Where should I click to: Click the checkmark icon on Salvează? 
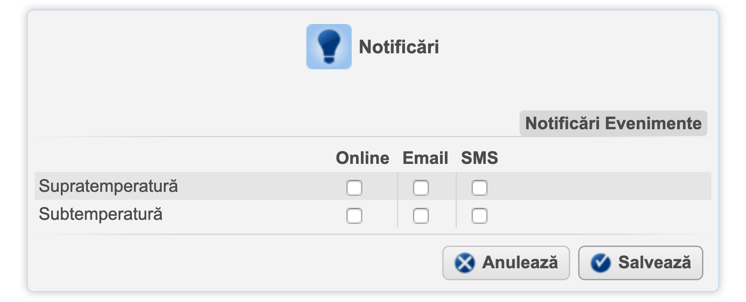pos(600,263)
